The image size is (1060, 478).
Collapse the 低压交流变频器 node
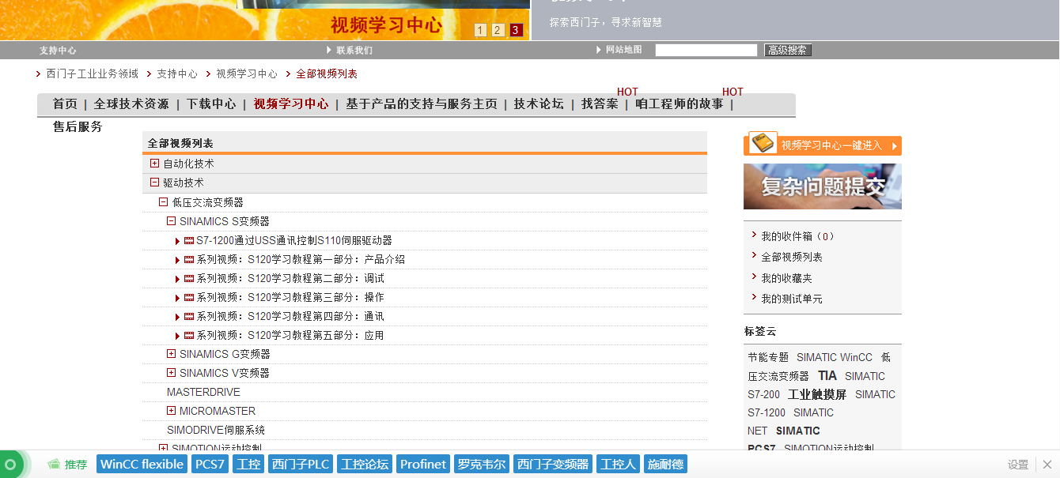pos(163,202)
